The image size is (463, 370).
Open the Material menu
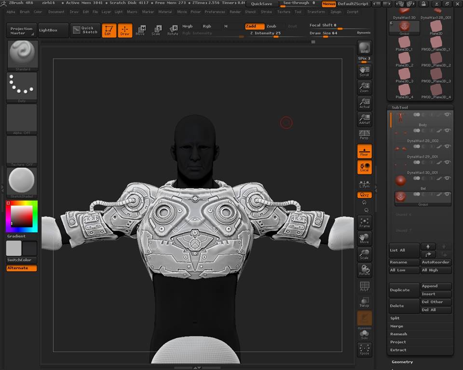(x=165, y=12)
